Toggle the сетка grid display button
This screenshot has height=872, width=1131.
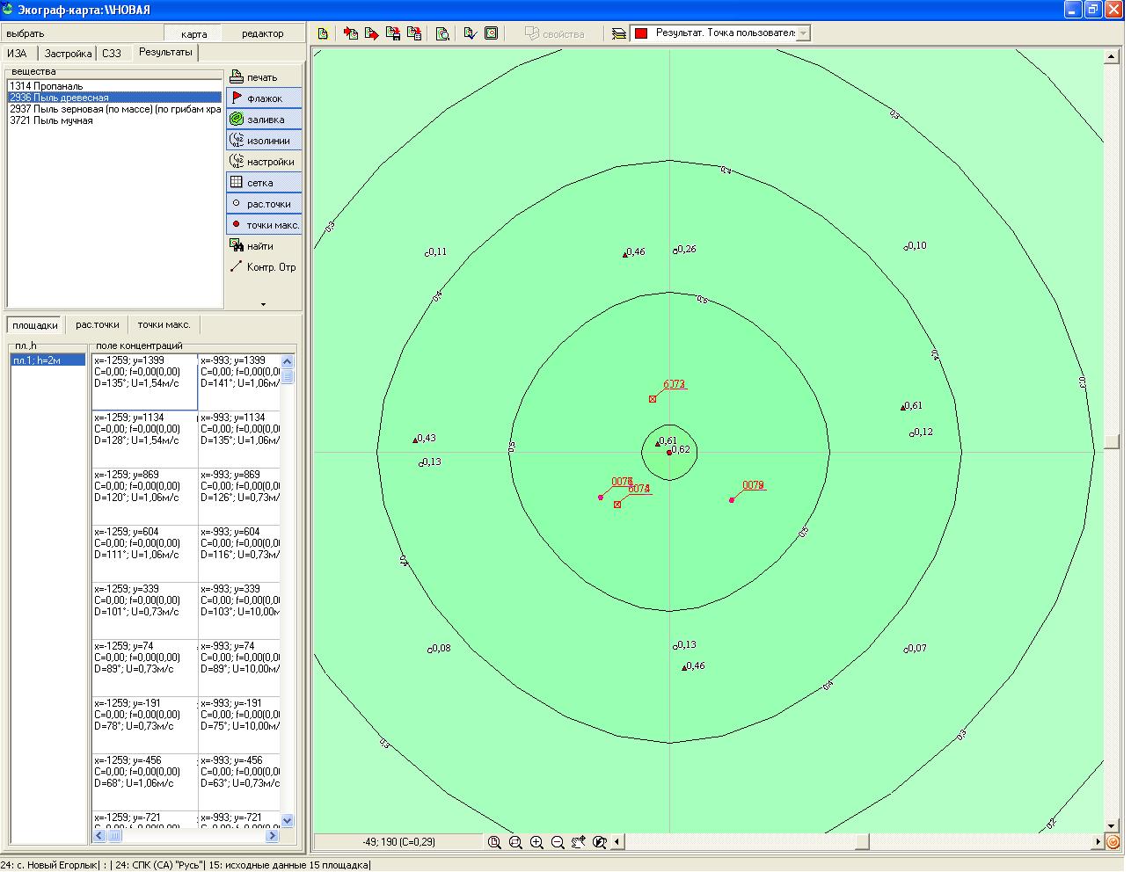264,183
